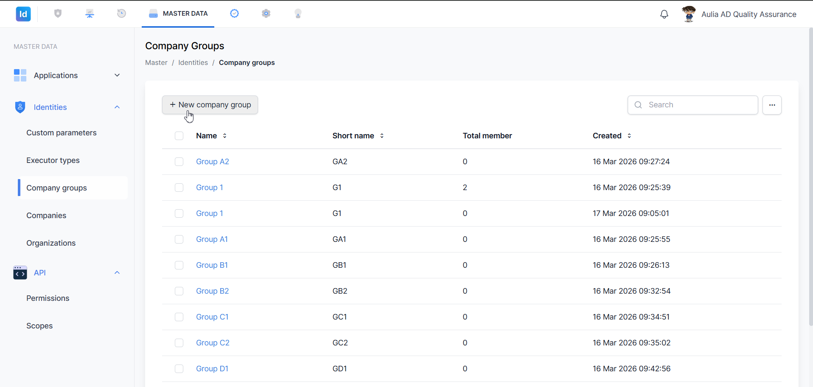Open the blue checkmark badge icon

click(234, 14)
